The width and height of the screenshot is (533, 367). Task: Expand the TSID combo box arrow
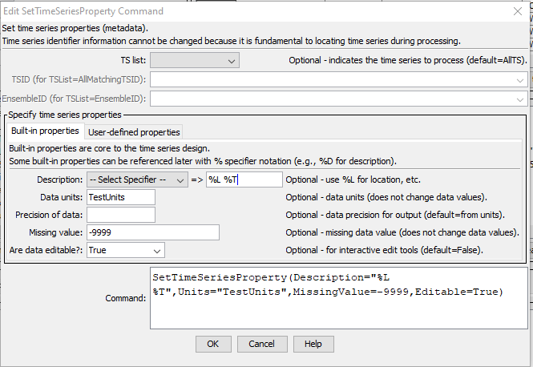(519, 80)
